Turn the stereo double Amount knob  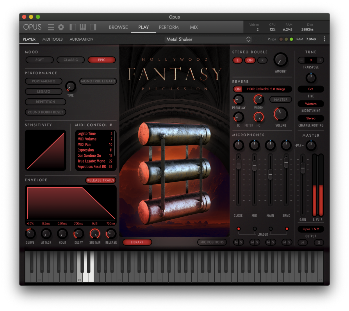(281, 60)
